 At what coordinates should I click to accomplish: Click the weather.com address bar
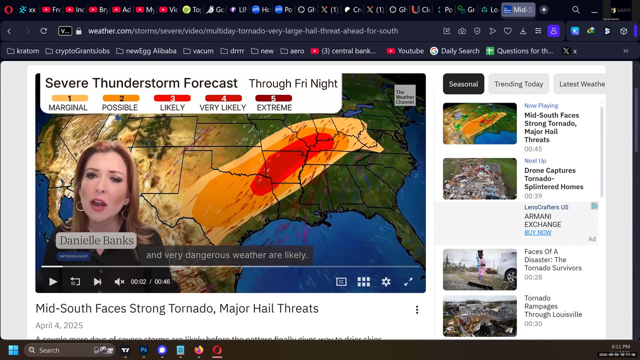click(x=243, y=31)
